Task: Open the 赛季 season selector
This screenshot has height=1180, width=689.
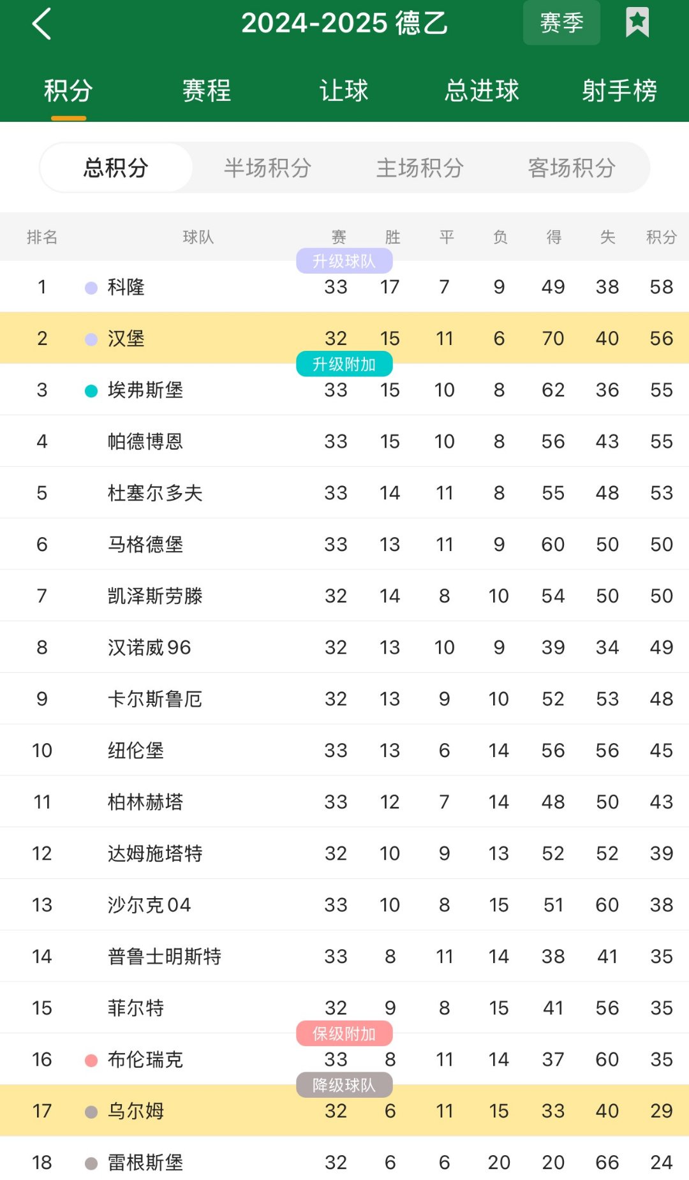Action: pos(561,23)
